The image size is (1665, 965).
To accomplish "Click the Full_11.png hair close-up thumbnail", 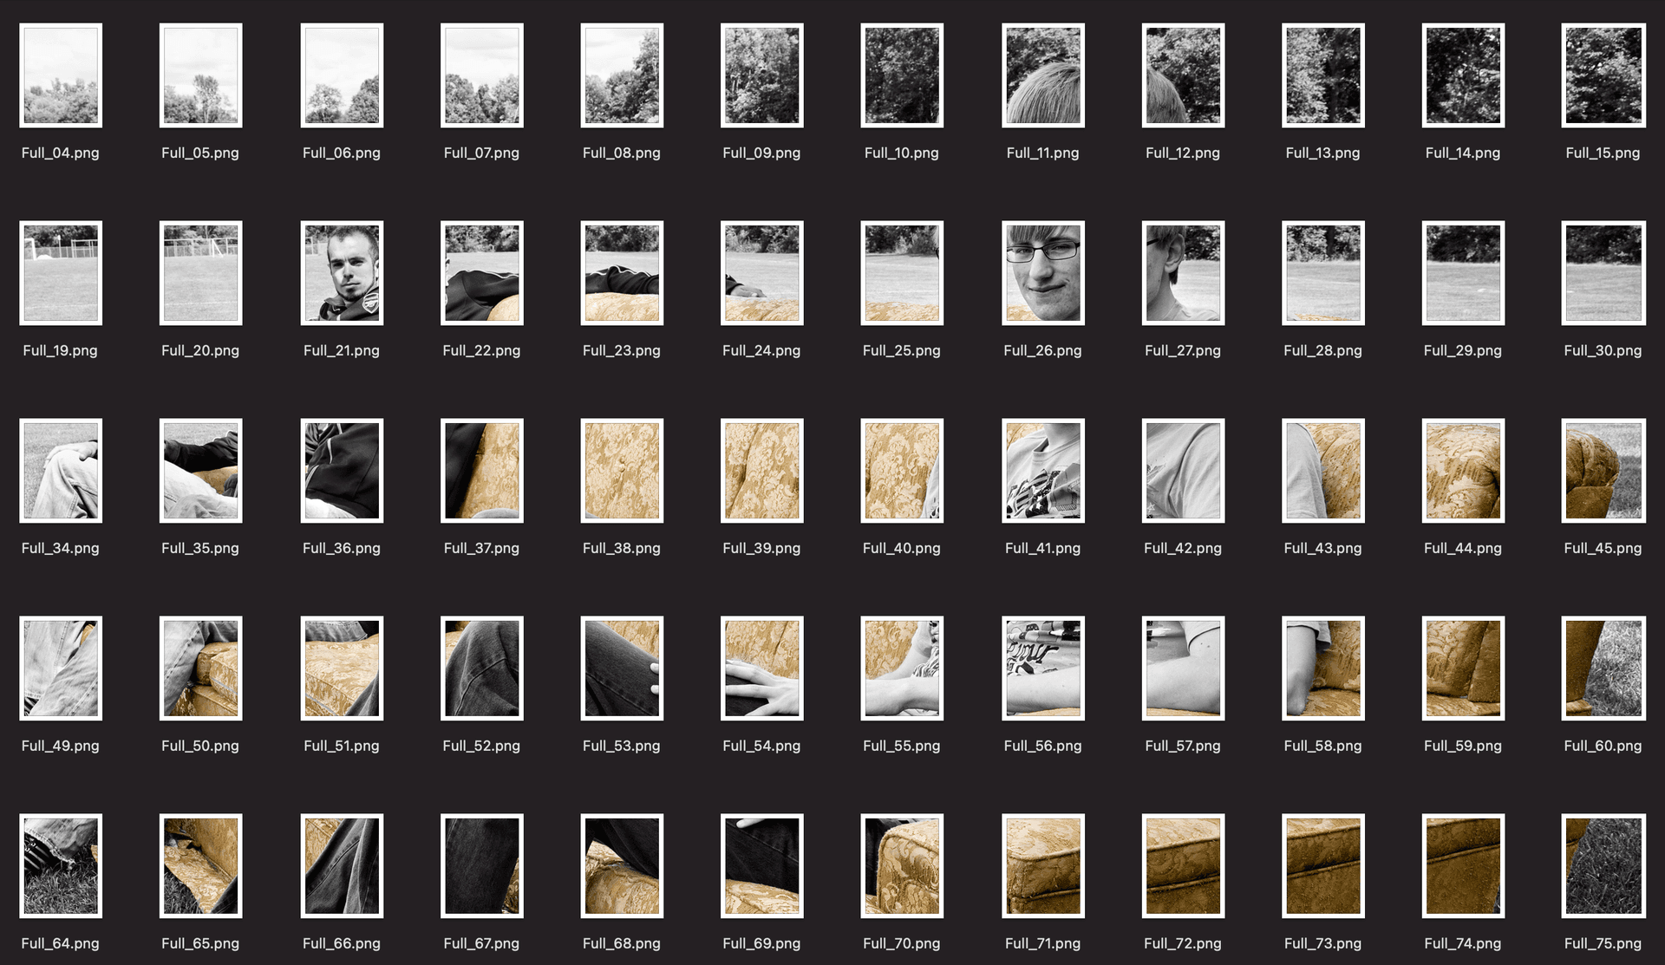I will pos(1041,75).
